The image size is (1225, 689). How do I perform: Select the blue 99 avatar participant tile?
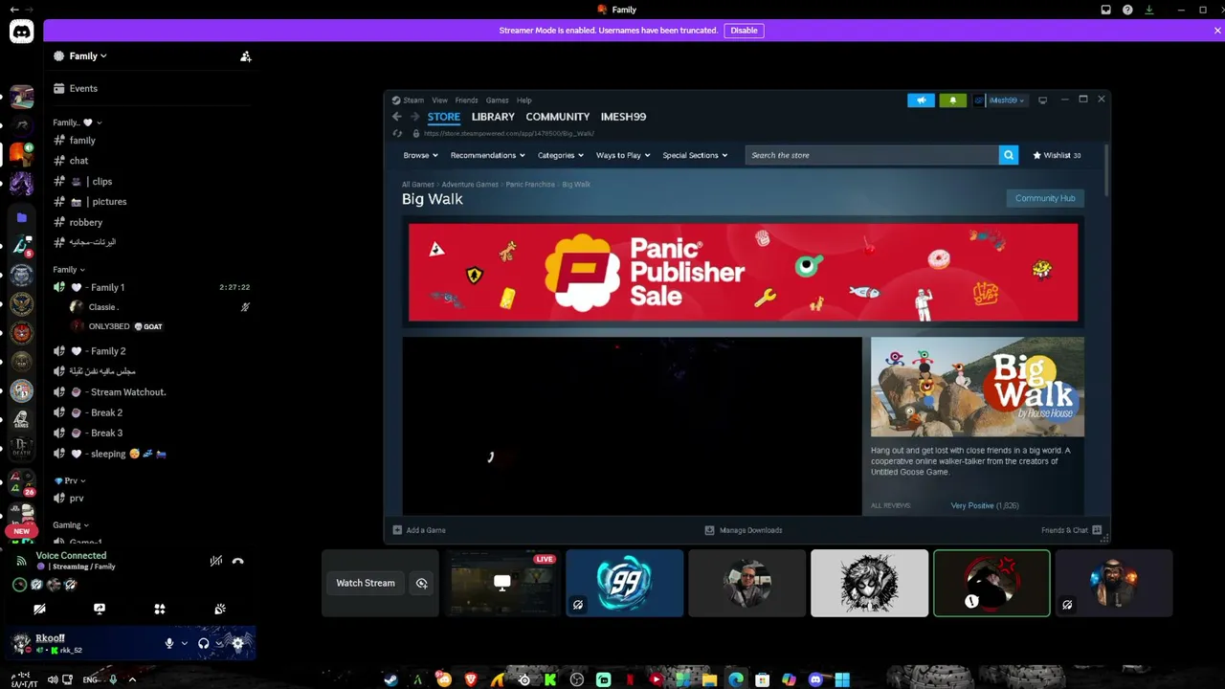(625, 583)
